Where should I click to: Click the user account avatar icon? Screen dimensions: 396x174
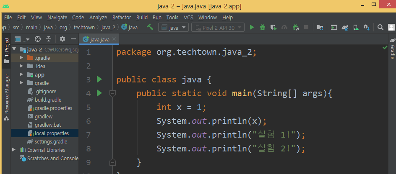click(x=391, y=27)
